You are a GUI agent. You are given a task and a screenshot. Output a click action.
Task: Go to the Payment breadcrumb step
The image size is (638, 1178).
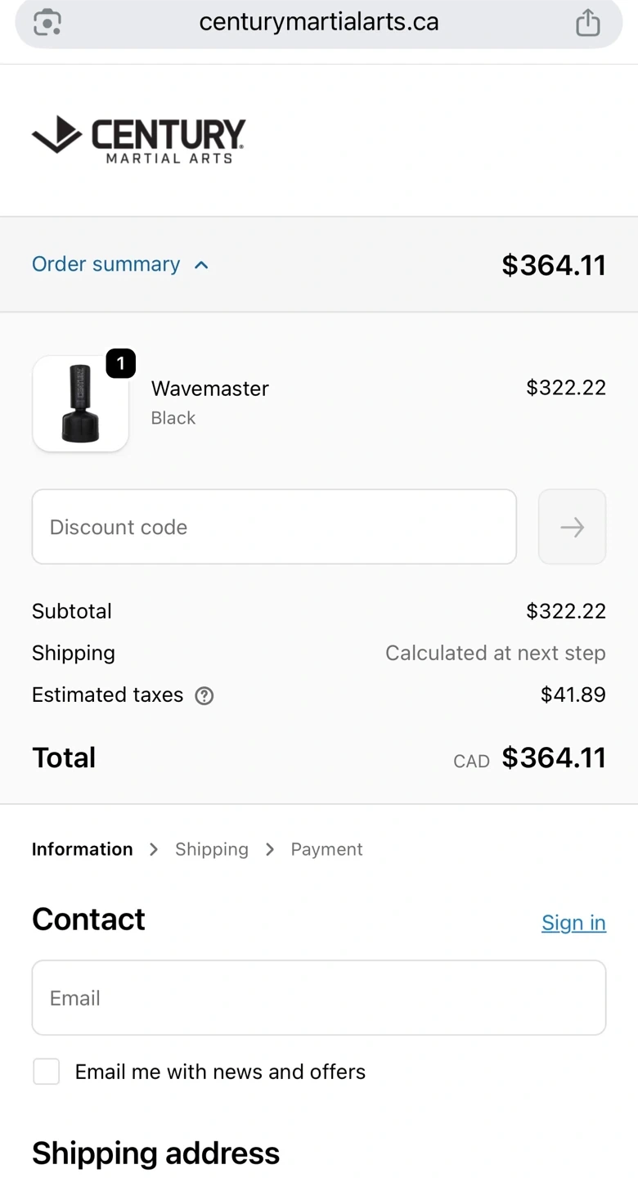pyautogui.click(x=326, y=849)
